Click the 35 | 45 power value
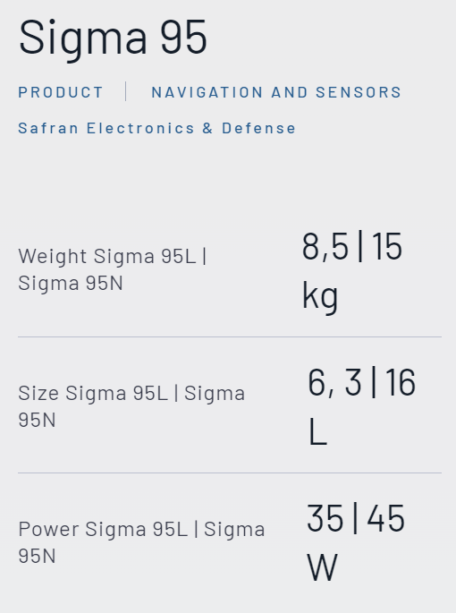The height and width of the screenshot is (613, 456). (356, 519)
